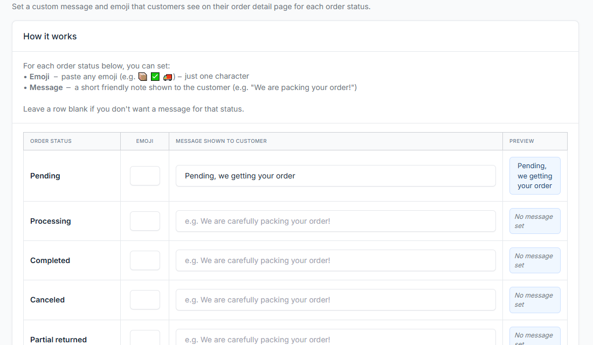Screen dimensions: 593x345
Task: Click the Order Status column header
Action: [x=51, y=141]
